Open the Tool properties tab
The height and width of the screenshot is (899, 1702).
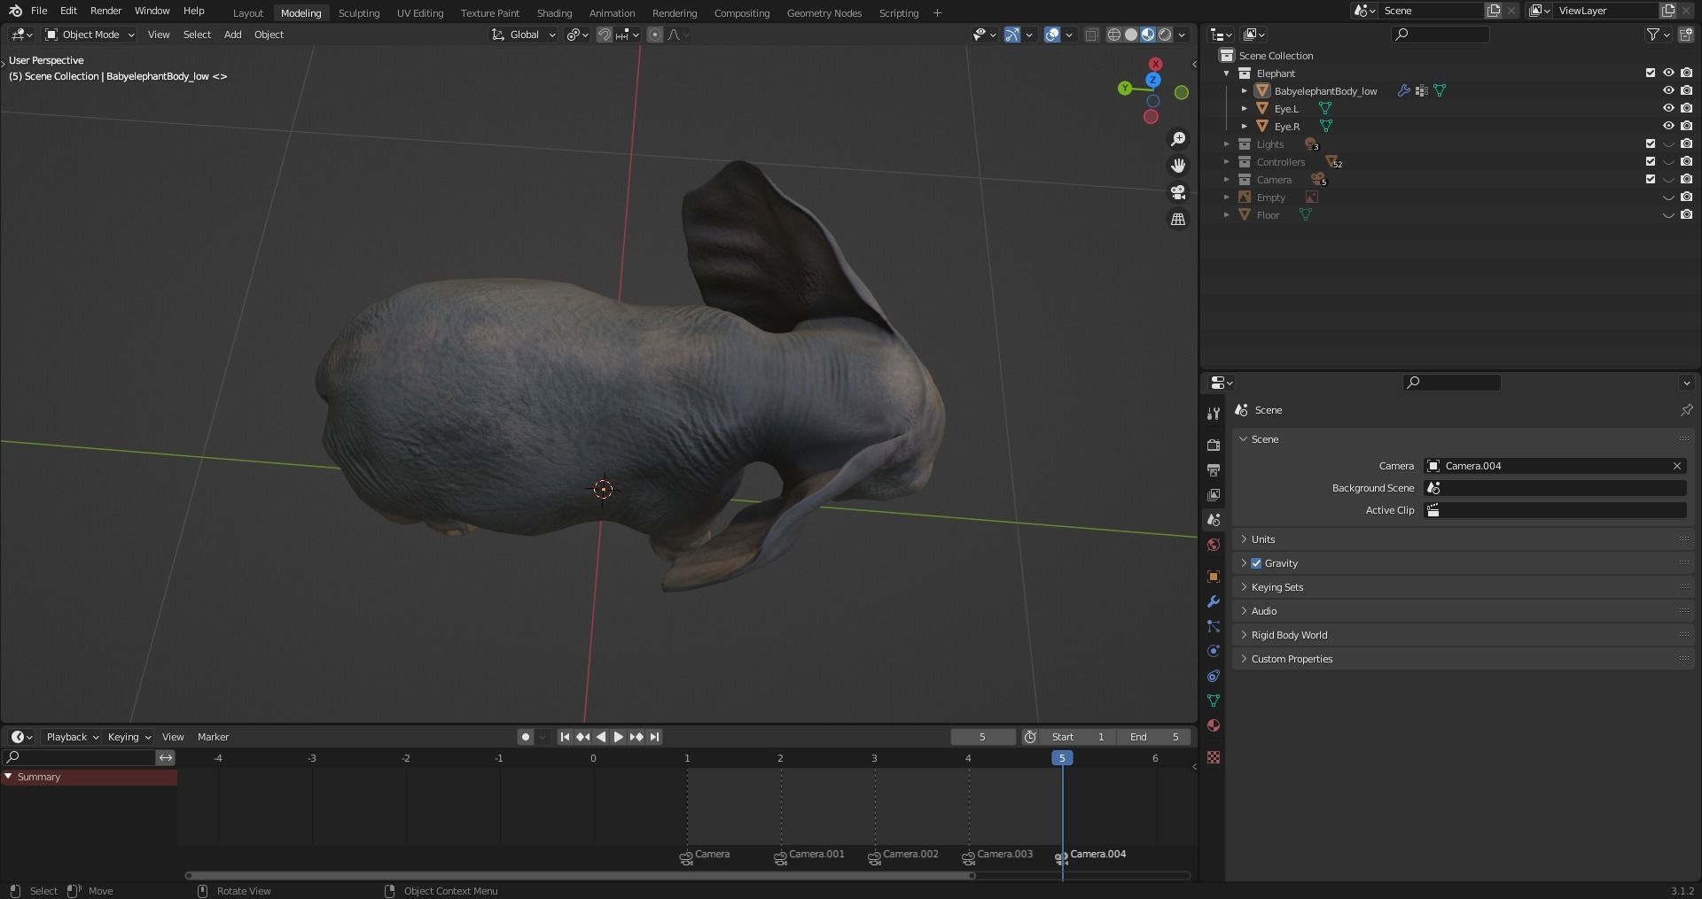(1214, 414)
